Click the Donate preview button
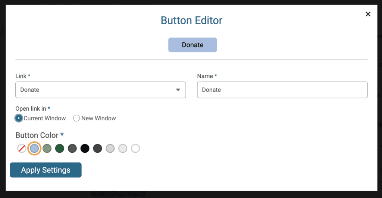This screenshot has width=382, height=198. click(x=192, y=45)
